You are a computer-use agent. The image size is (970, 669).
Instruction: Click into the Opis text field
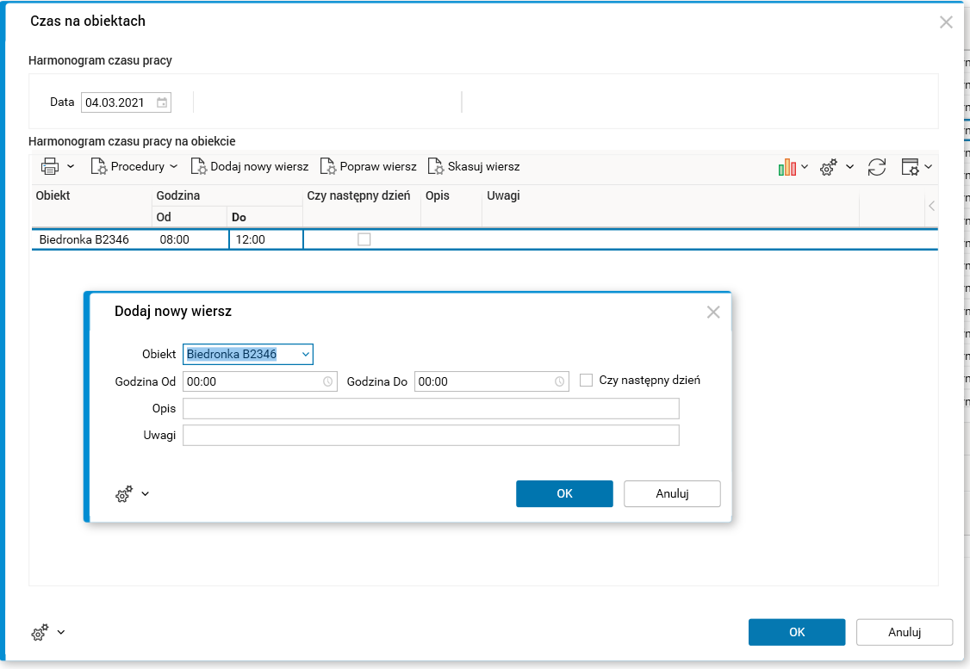click(431, 408)
